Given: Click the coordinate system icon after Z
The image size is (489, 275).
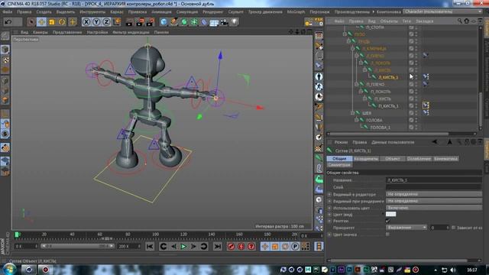Looking at the screenshot, I should pos(117,22).
